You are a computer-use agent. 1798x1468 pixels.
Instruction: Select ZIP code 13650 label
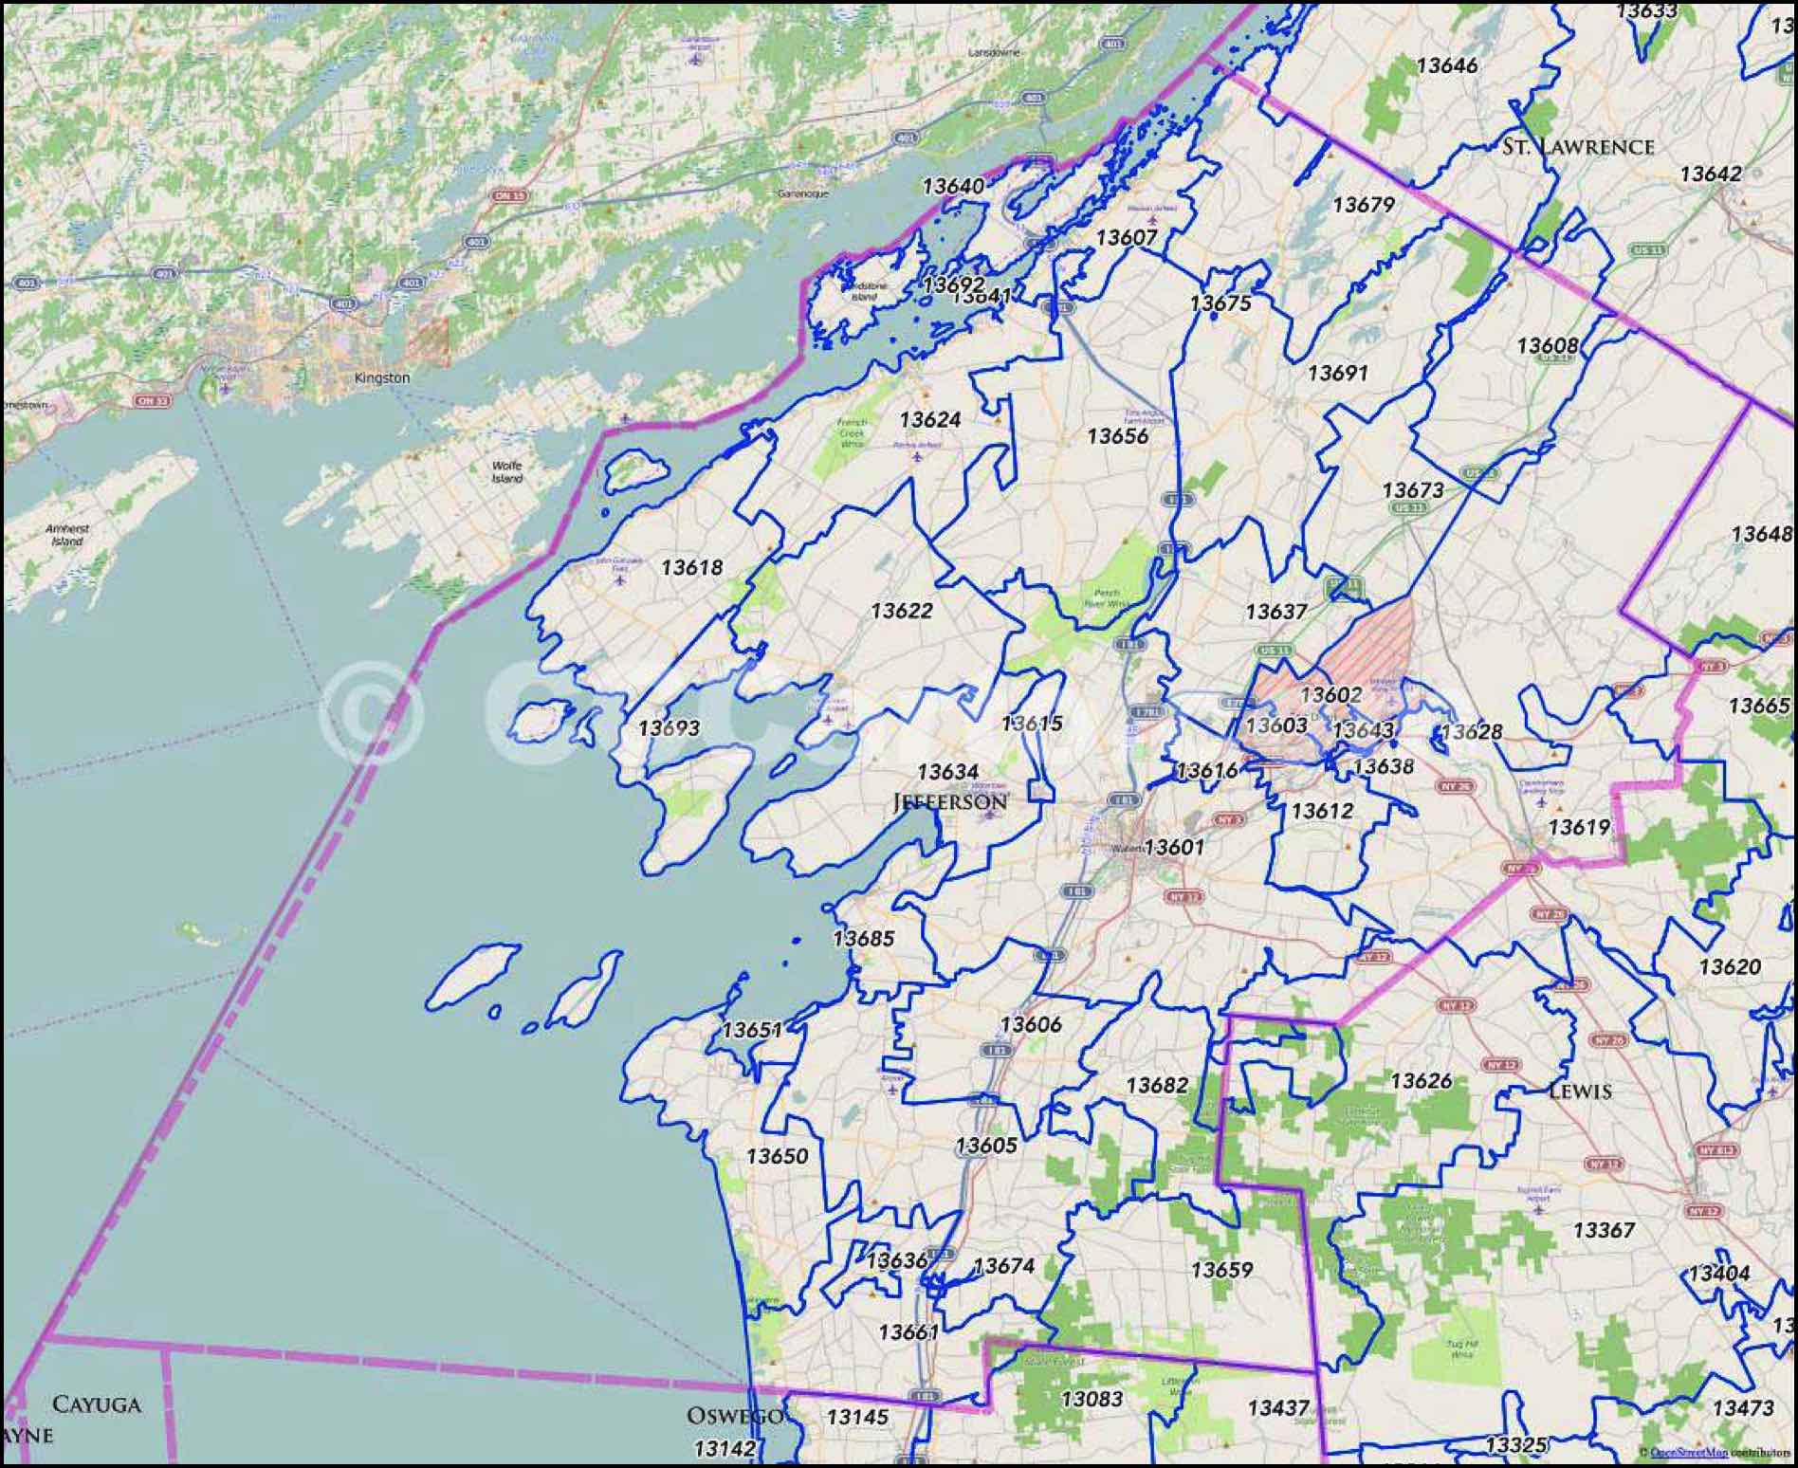point(777,1156)
